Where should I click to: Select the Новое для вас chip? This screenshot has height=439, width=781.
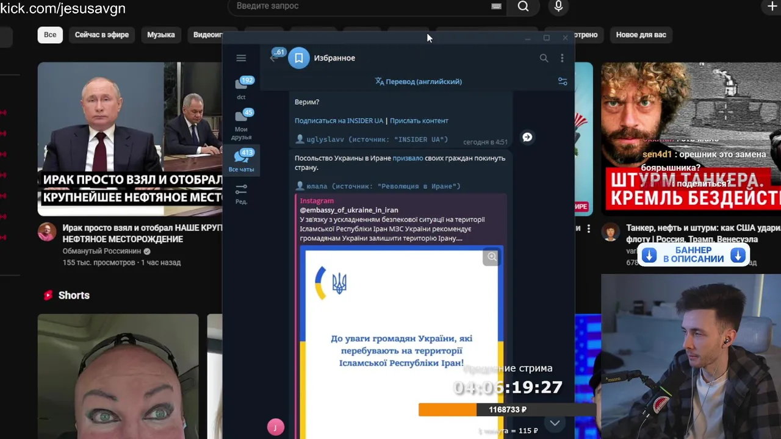641,35
